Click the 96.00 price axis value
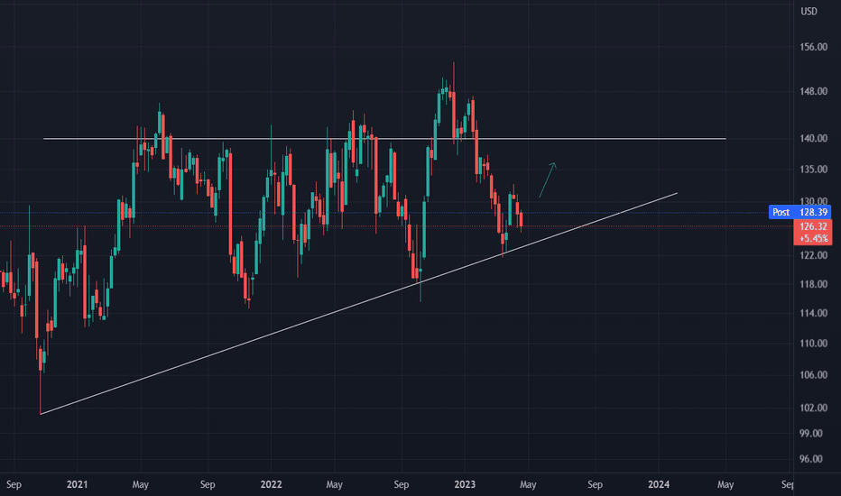This screenshot has height=496, width=841. 811,459
